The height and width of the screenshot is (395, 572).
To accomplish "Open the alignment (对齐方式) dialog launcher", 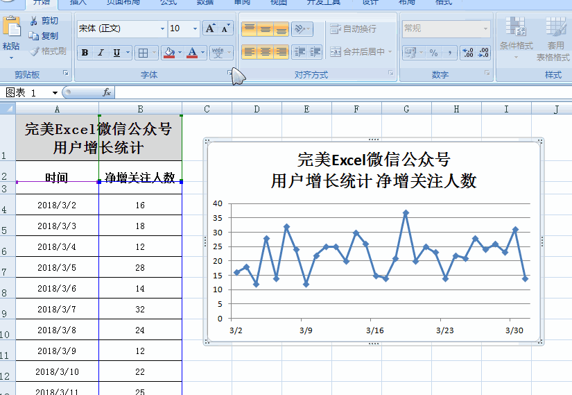I will pos(391,74).
